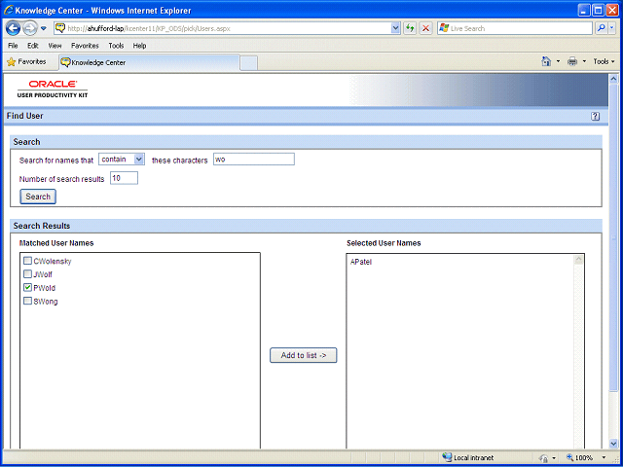623x467 pixels.
Task: Open the Edit menu
Action: coord(32,46)
